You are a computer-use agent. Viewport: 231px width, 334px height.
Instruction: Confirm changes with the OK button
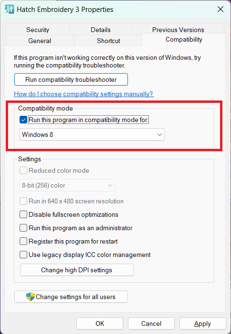[x=100, y=323]
